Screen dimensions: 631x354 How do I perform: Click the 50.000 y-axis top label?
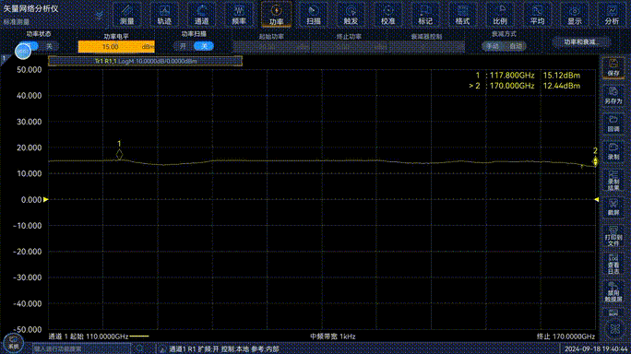(x=30, y=69)
